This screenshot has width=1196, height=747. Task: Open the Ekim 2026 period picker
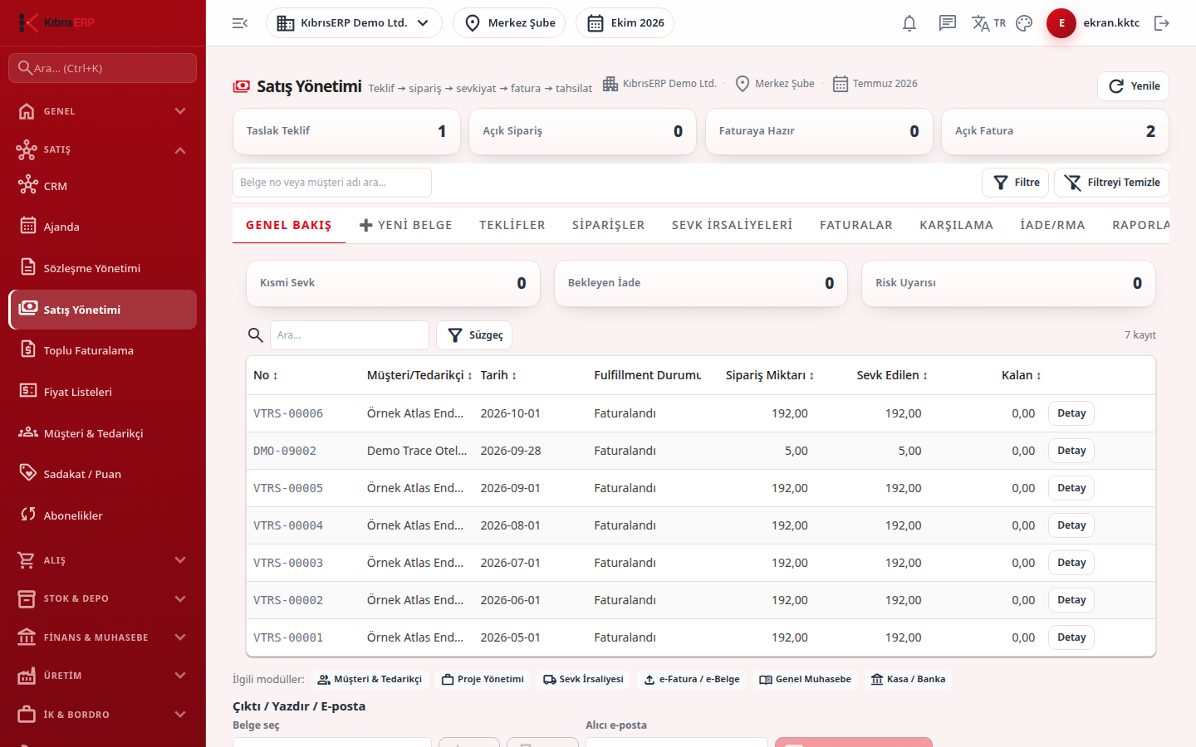[625, 23]
